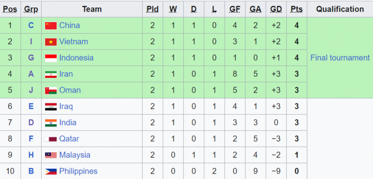Click the India flag icon
The height and width of the screenshot is (179, 373).
pyautogui.click(x=51, y=123)
